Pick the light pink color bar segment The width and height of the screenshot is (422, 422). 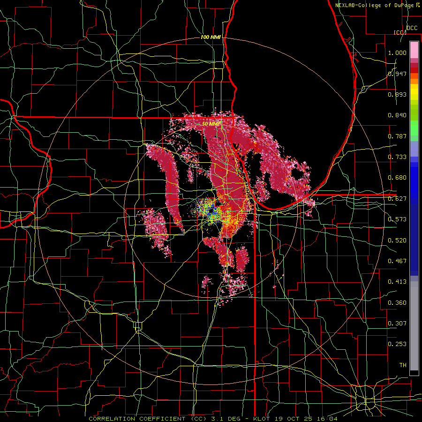tap(414, 50)
